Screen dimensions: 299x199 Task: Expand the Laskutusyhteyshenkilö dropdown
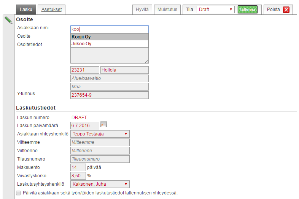(x=100, y=184)
